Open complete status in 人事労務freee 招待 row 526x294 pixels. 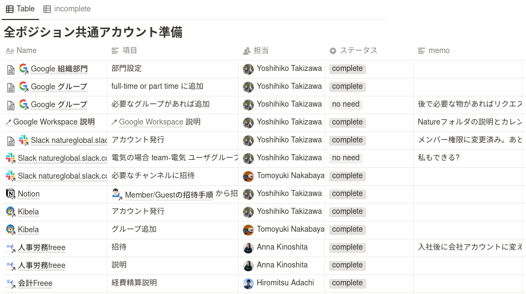coord(347,247)
